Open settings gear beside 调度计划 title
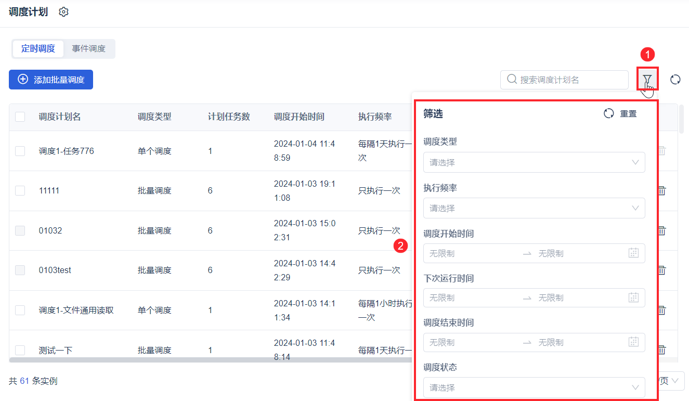The image size is (689, 401). click(x=63, y=12)
